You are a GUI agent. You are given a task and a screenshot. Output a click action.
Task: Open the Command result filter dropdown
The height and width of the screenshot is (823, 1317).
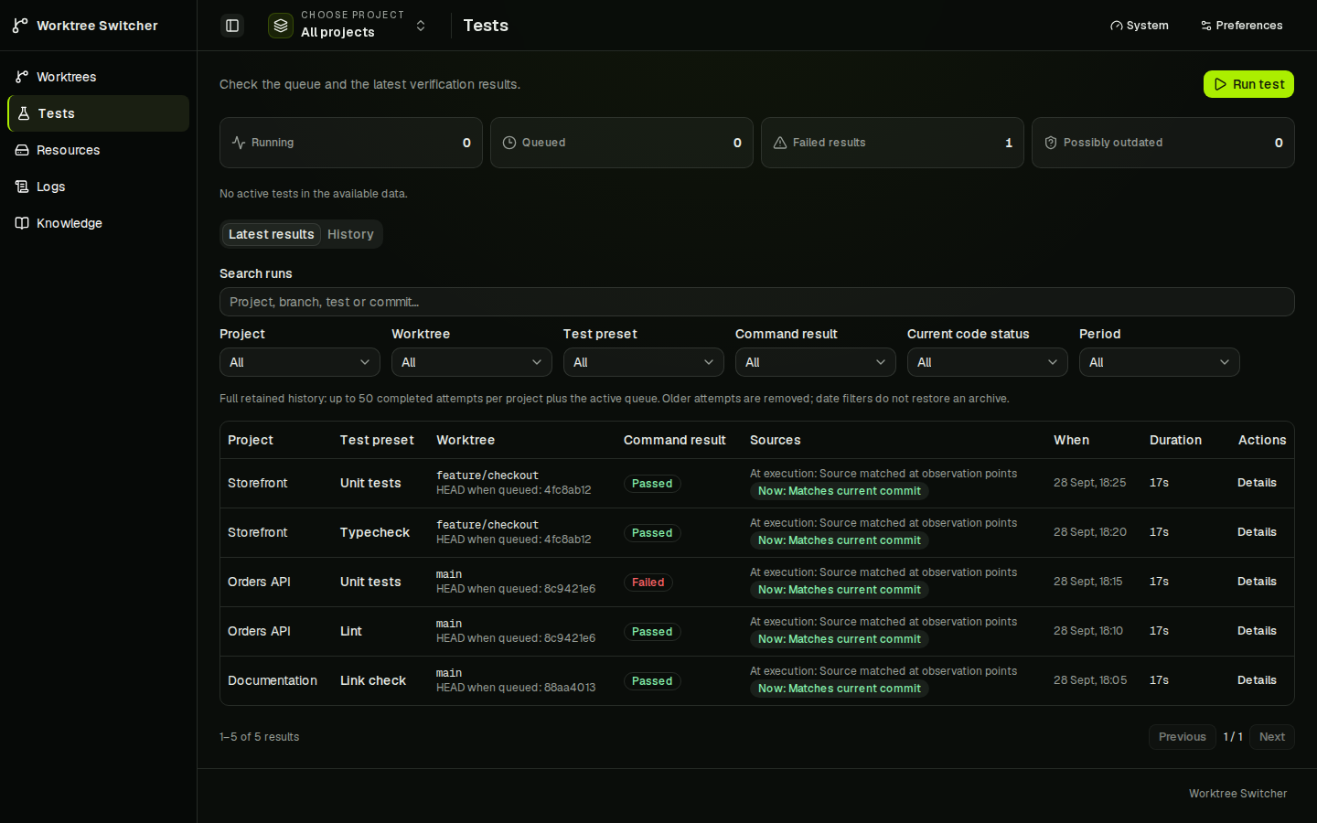816,362
